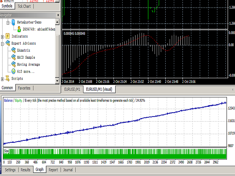
Task: Select the Scripts tree label
Action: tap(17, 78)
